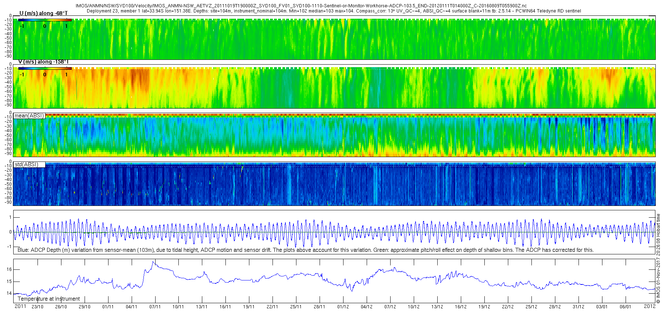
Task: Click the '28/12' date tick label
Action: 555,307
